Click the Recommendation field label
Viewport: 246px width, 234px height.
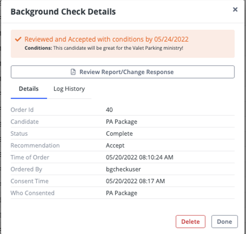coord(35,146)
